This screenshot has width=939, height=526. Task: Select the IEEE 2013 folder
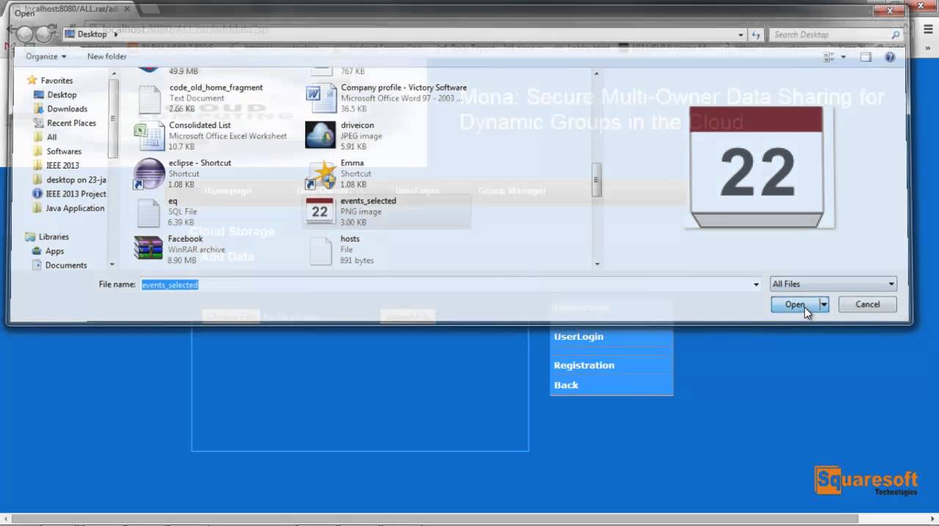(x=62, y=166)
